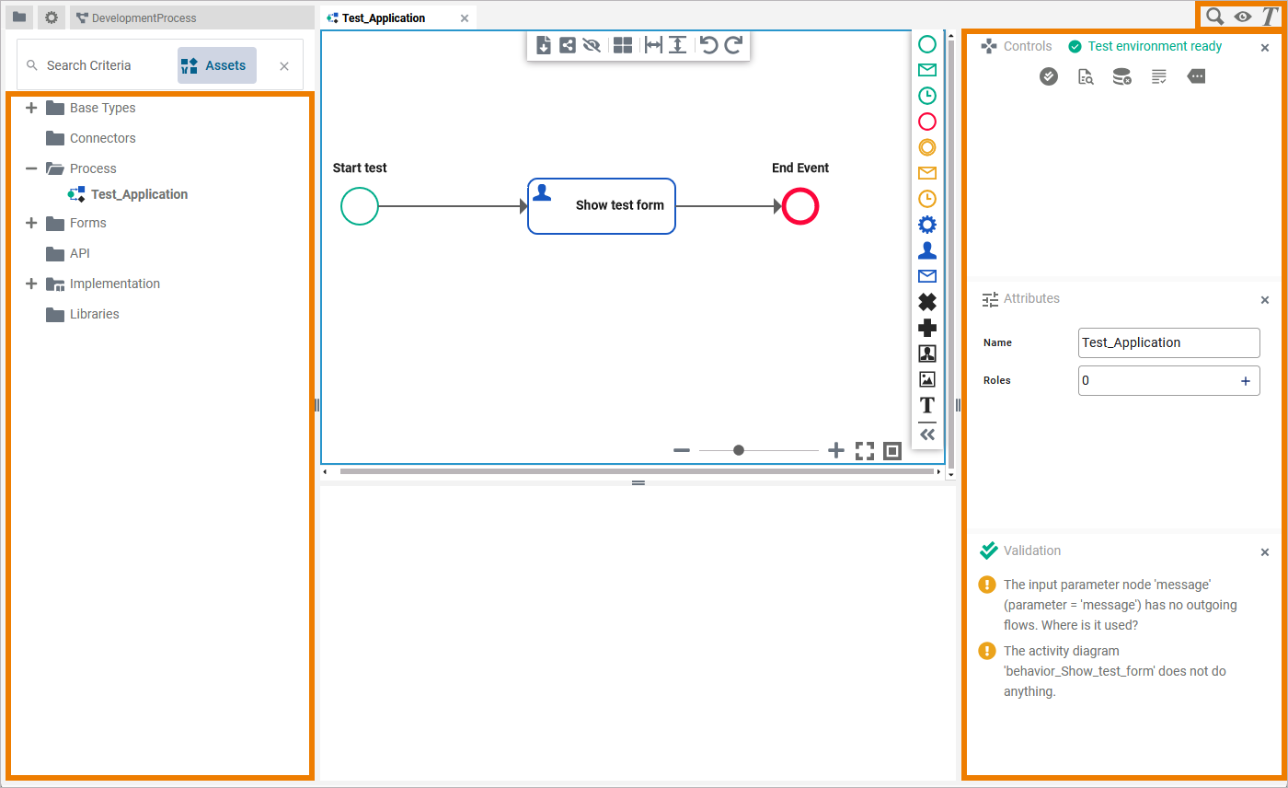
Task: Select the text T element in palette
Action: point(927,405)
